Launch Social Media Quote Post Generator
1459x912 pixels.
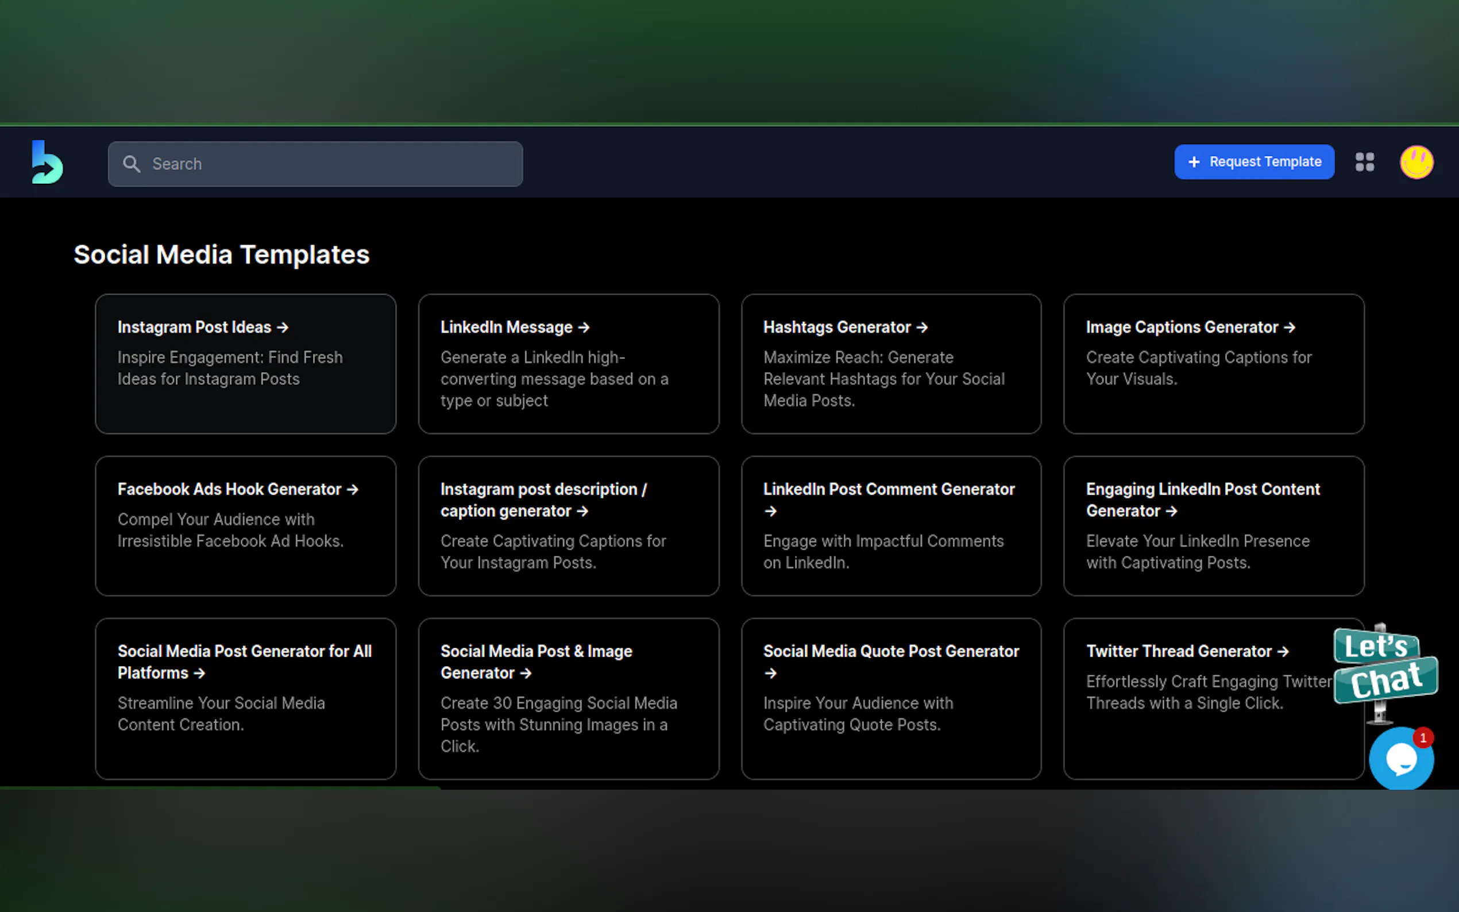pyautogui.click(x=891, y=698)
